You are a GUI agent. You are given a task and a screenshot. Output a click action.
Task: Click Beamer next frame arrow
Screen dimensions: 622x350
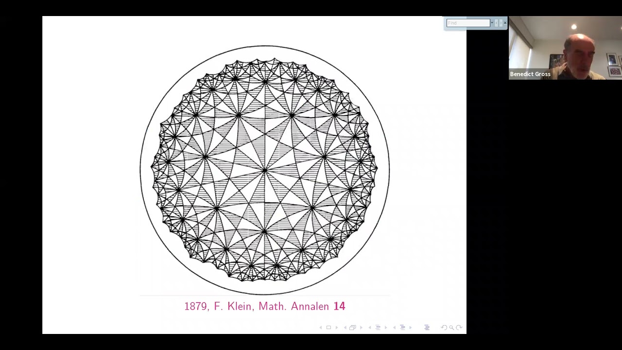point(361,328)
